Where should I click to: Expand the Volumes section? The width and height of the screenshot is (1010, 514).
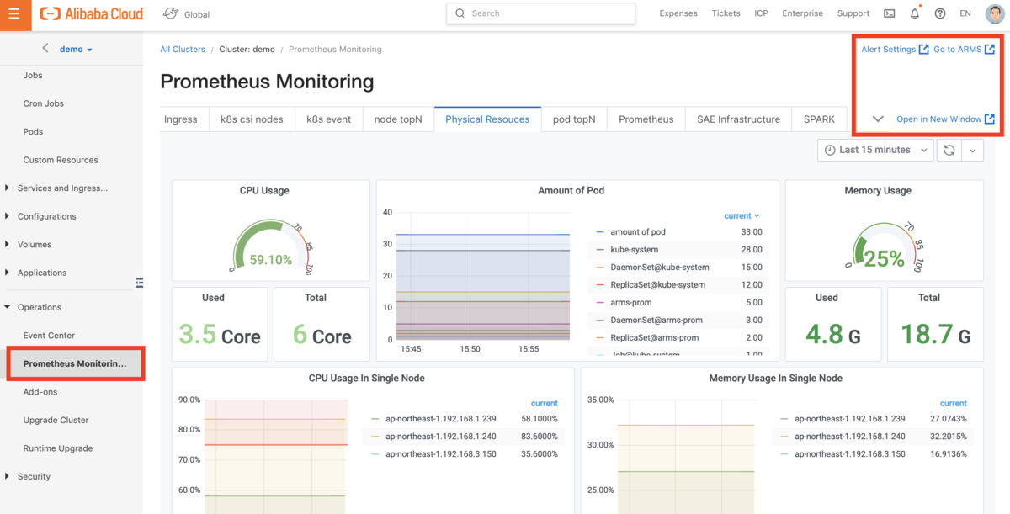pos(35,245)
